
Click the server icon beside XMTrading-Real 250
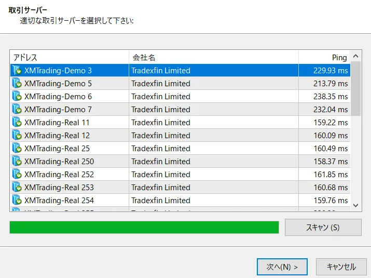point(17,161)
